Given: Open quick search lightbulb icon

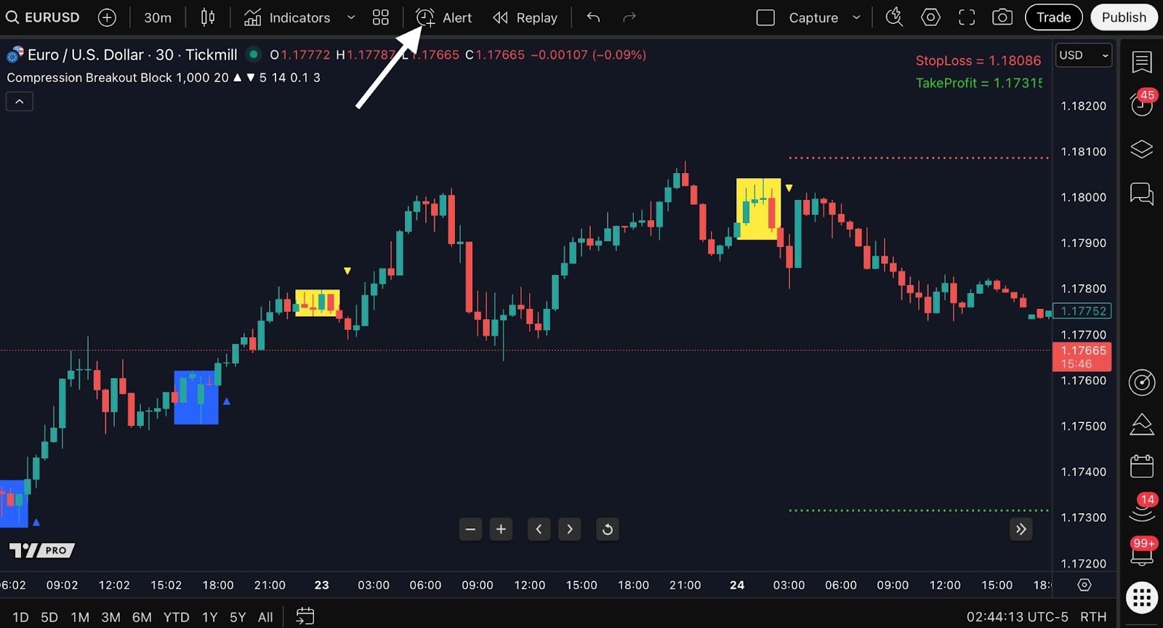Looking at the screenshot, I should click(894, 17).
